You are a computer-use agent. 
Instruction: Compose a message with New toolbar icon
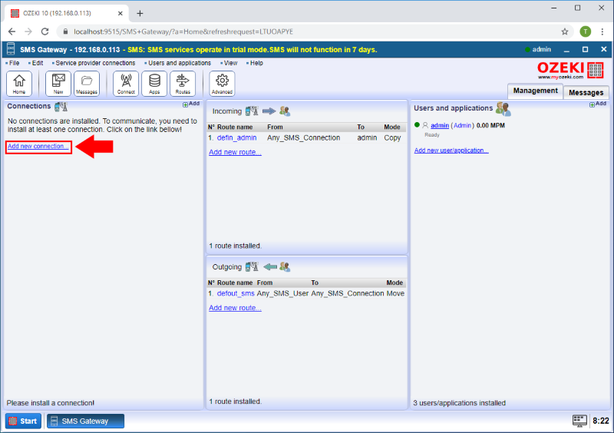(x=58, y=84)
